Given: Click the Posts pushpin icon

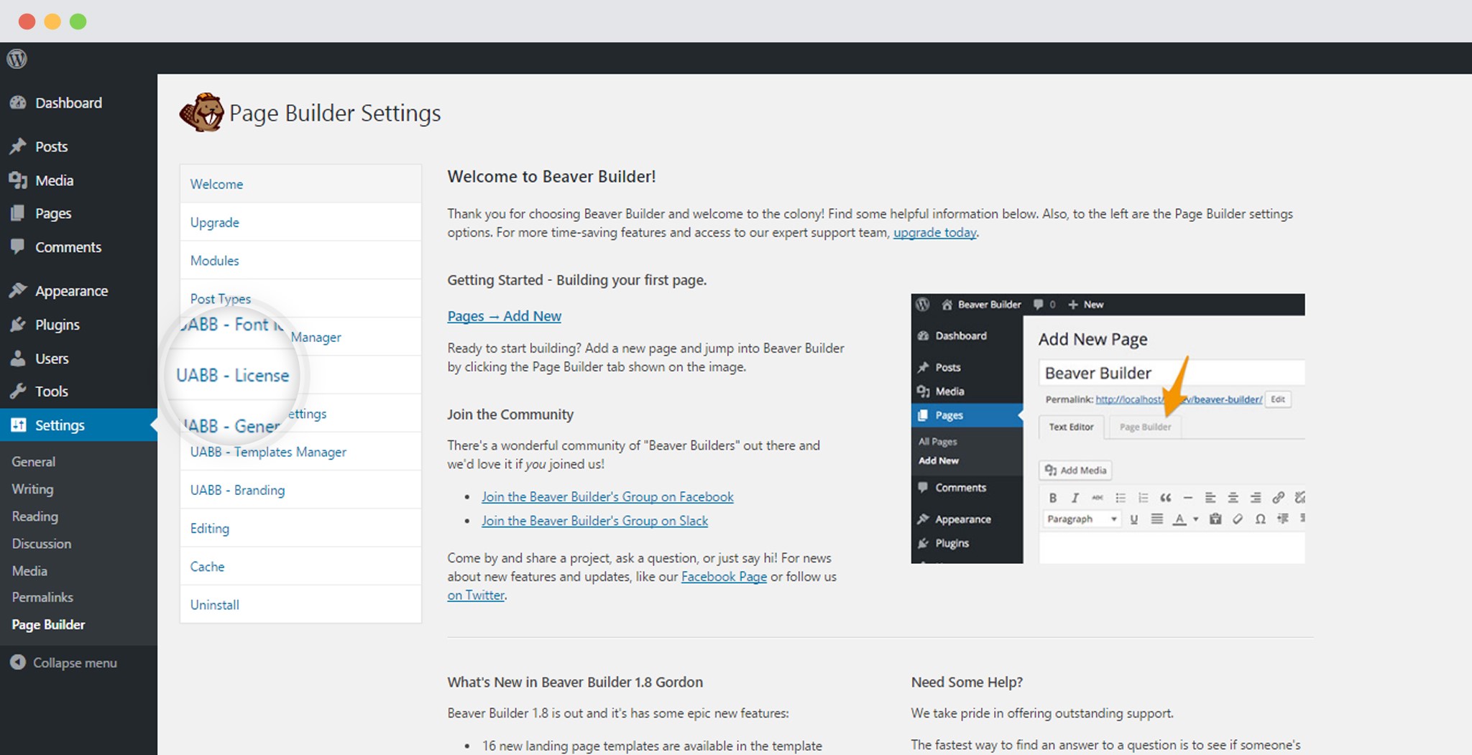Looking at the screenshot, I should (18, 147).
